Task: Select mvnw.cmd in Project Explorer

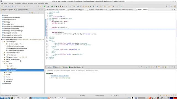Action: 9,79
